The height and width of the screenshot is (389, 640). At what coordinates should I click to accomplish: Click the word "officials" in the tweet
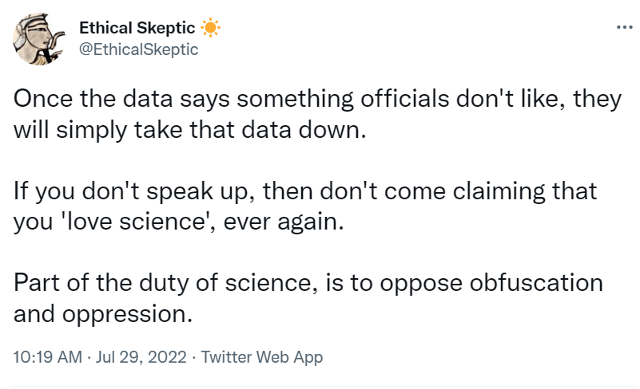[380, 100]
